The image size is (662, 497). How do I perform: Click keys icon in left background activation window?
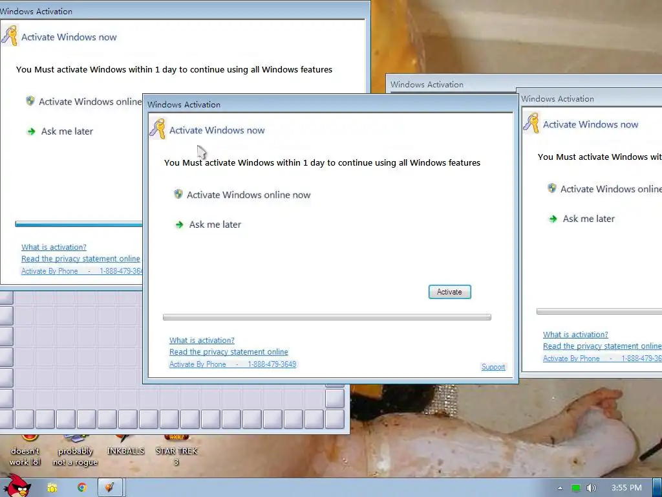pyautogui.click(x=10, y=36)
